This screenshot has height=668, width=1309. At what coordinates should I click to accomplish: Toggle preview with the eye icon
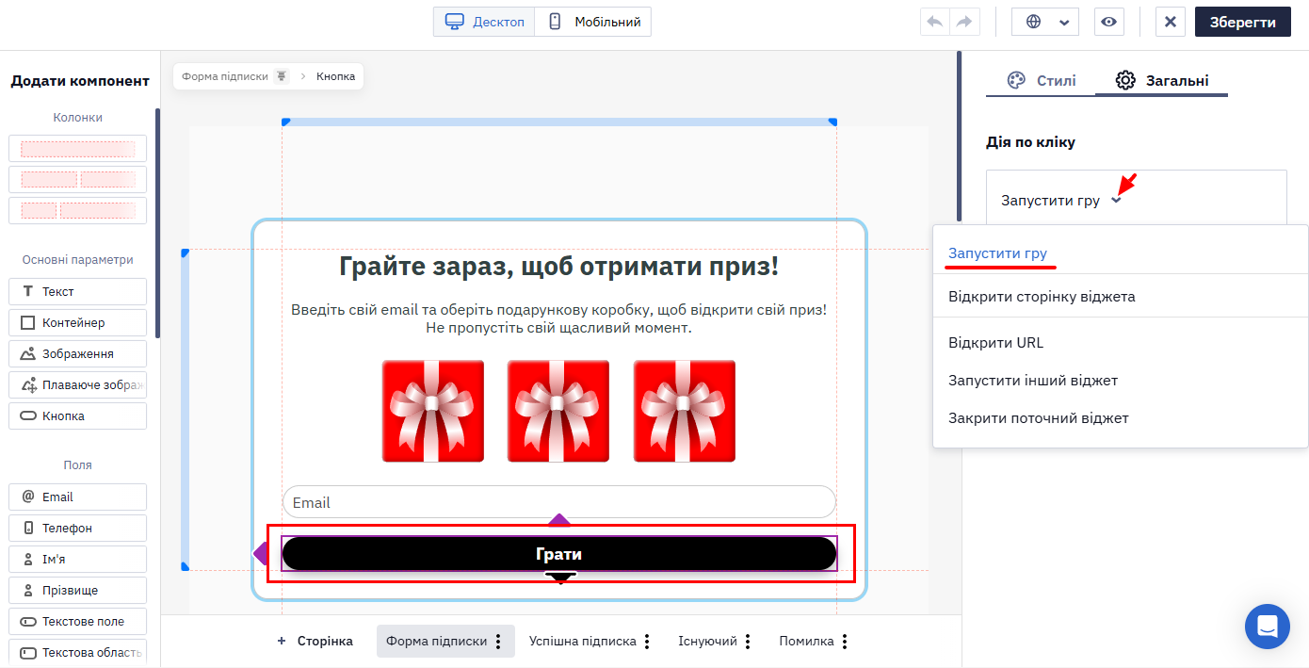(1109, 22)
